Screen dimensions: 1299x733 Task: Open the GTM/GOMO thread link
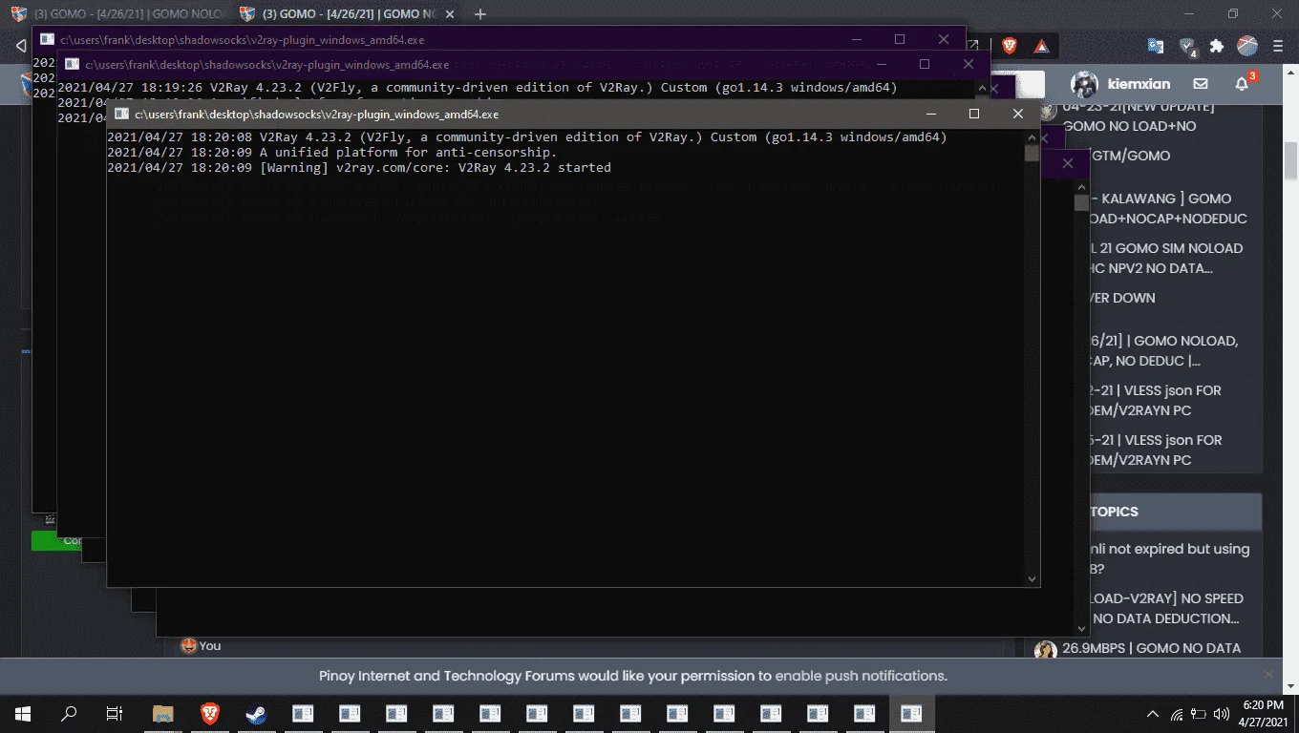[1129, 156]
